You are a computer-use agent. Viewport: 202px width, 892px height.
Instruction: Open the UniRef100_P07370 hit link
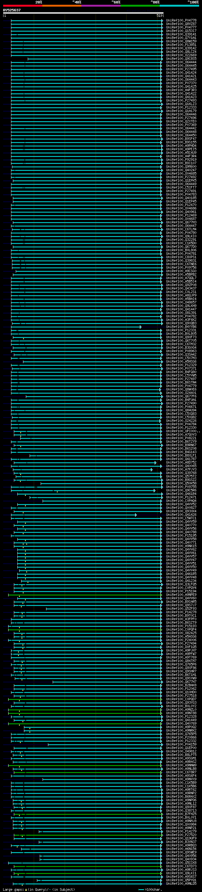[x=181, y=83]
